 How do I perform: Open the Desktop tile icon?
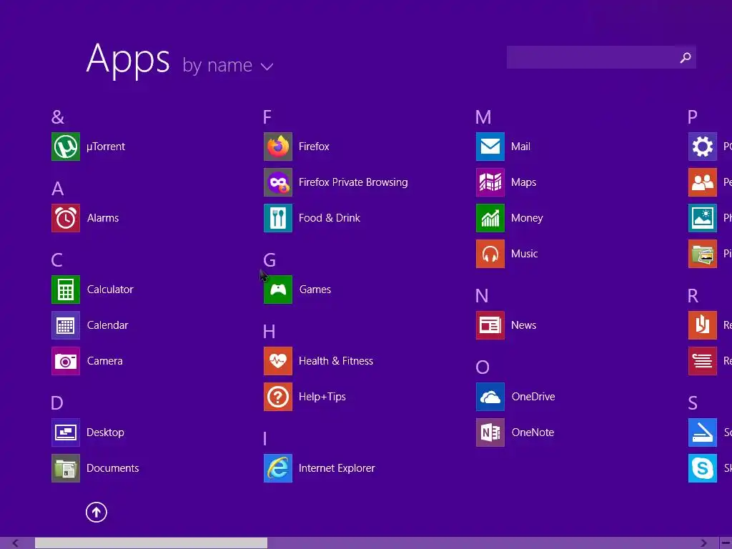[x=65, y=432]
